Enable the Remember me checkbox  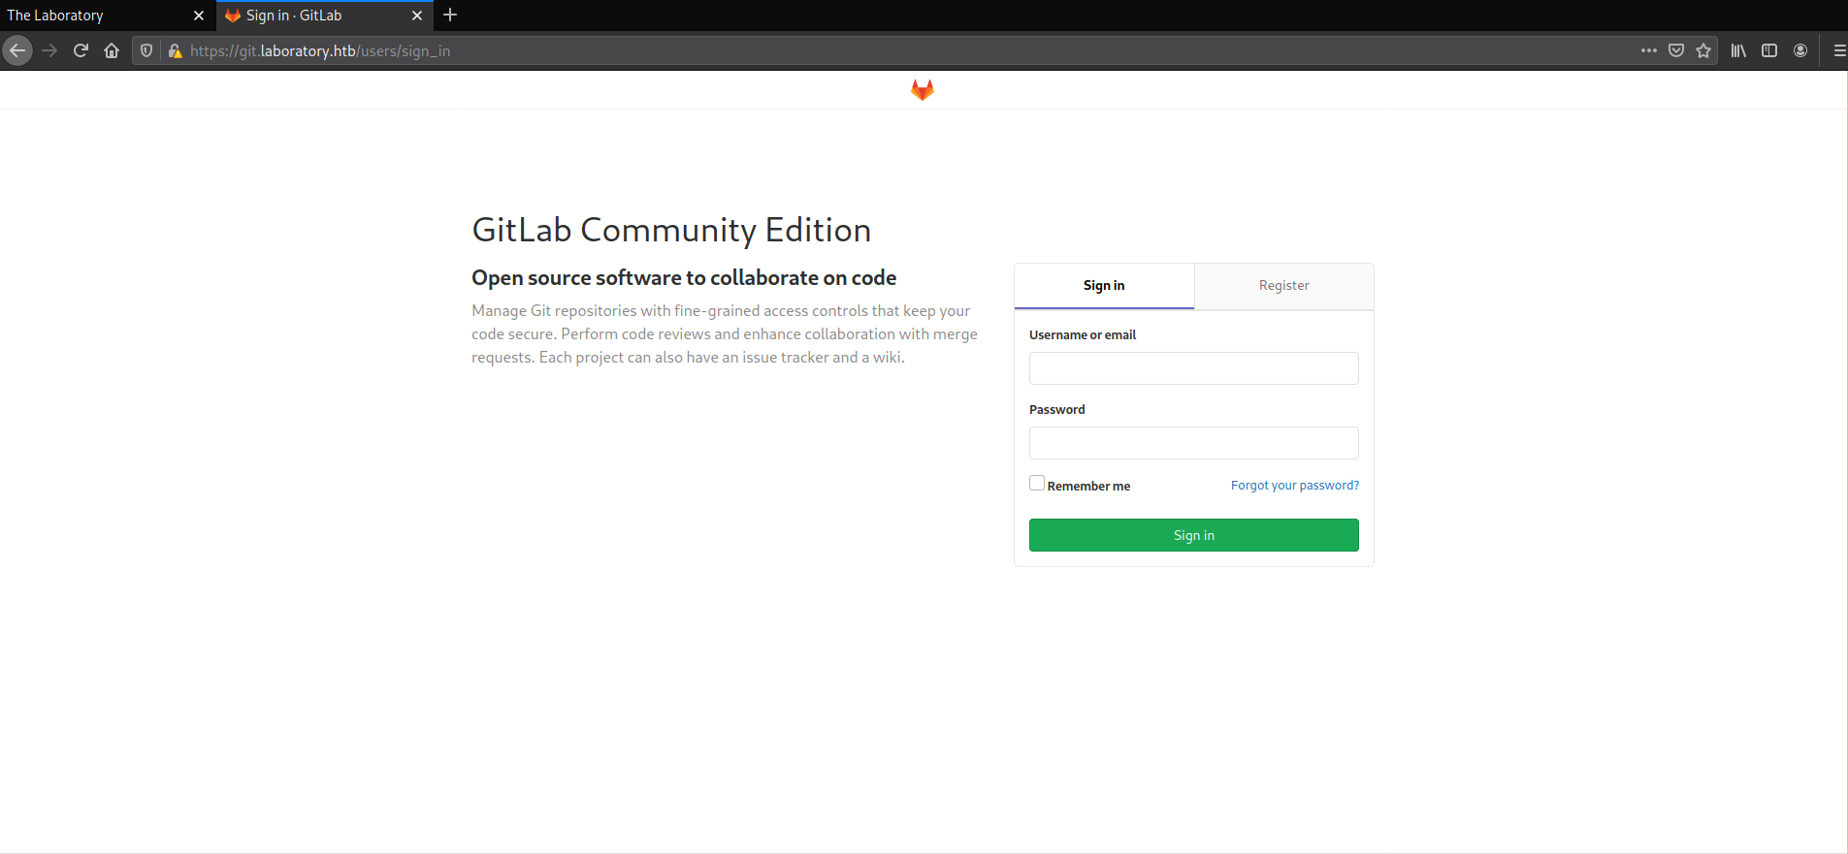point(1037,484)
